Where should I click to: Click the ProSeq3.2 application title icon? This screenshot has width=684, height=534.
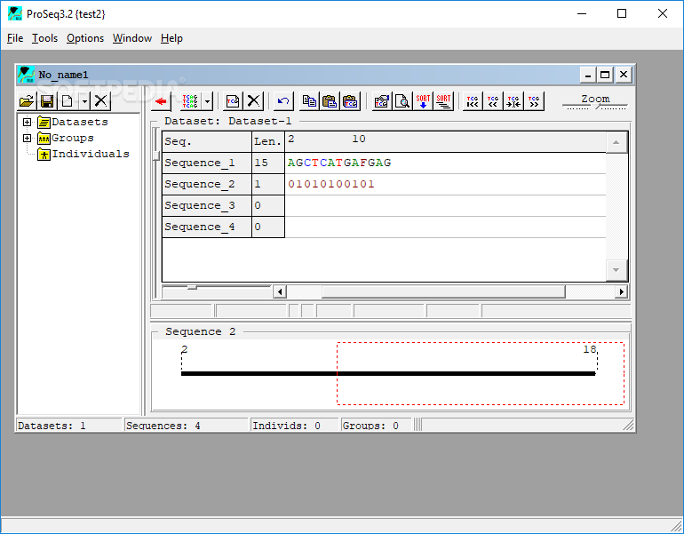(x=15, y=13)
